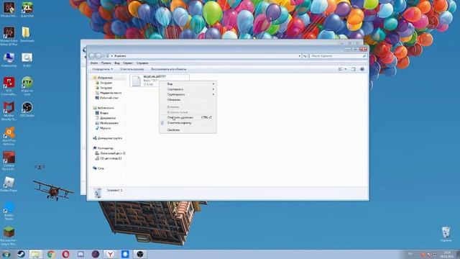460x259 pixels.
Task: Open Discord from the taskbar
Action: point(80,254)
